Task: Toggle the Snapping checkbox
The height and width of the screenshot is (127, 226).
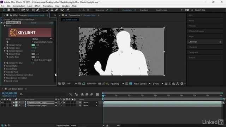Action: tap(94, 10)
